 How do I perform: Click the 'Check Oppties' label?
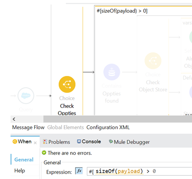coord(67,109)
